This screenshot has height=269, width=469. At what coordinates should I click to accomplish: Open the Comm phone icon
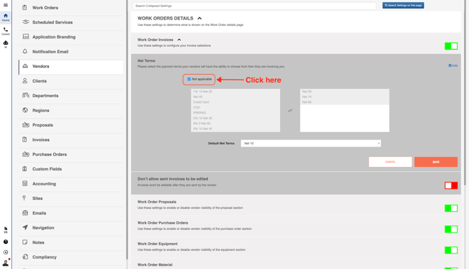6,31
